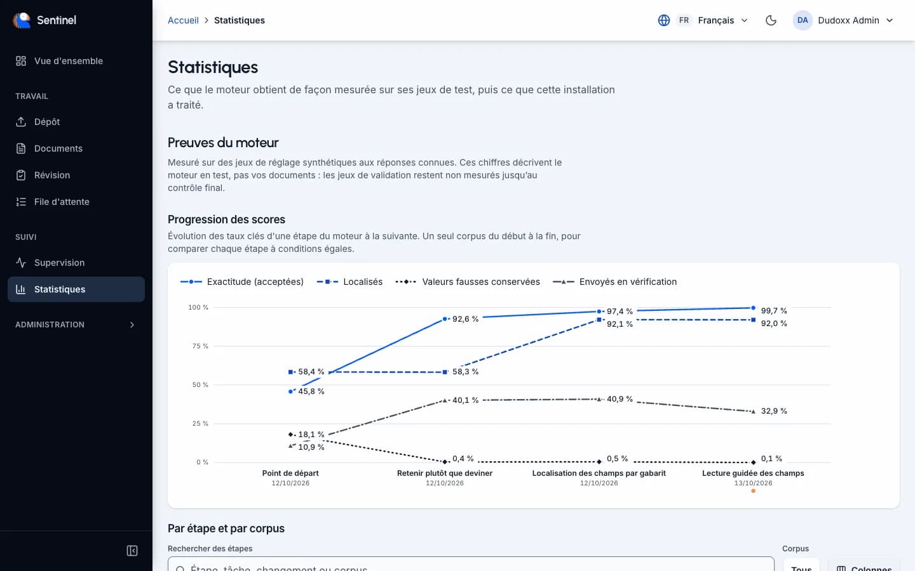Open Vue d'ensemble via its grid icon
The height and width of the screenshot is (571, 915).
tap(21, 61)
